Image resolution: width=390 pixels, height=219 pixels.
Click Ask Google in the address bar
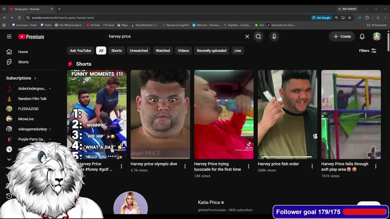tap(321, 18)
